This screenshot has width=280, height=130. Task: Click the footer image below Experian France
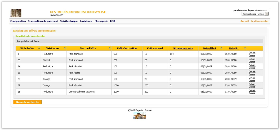139,116
